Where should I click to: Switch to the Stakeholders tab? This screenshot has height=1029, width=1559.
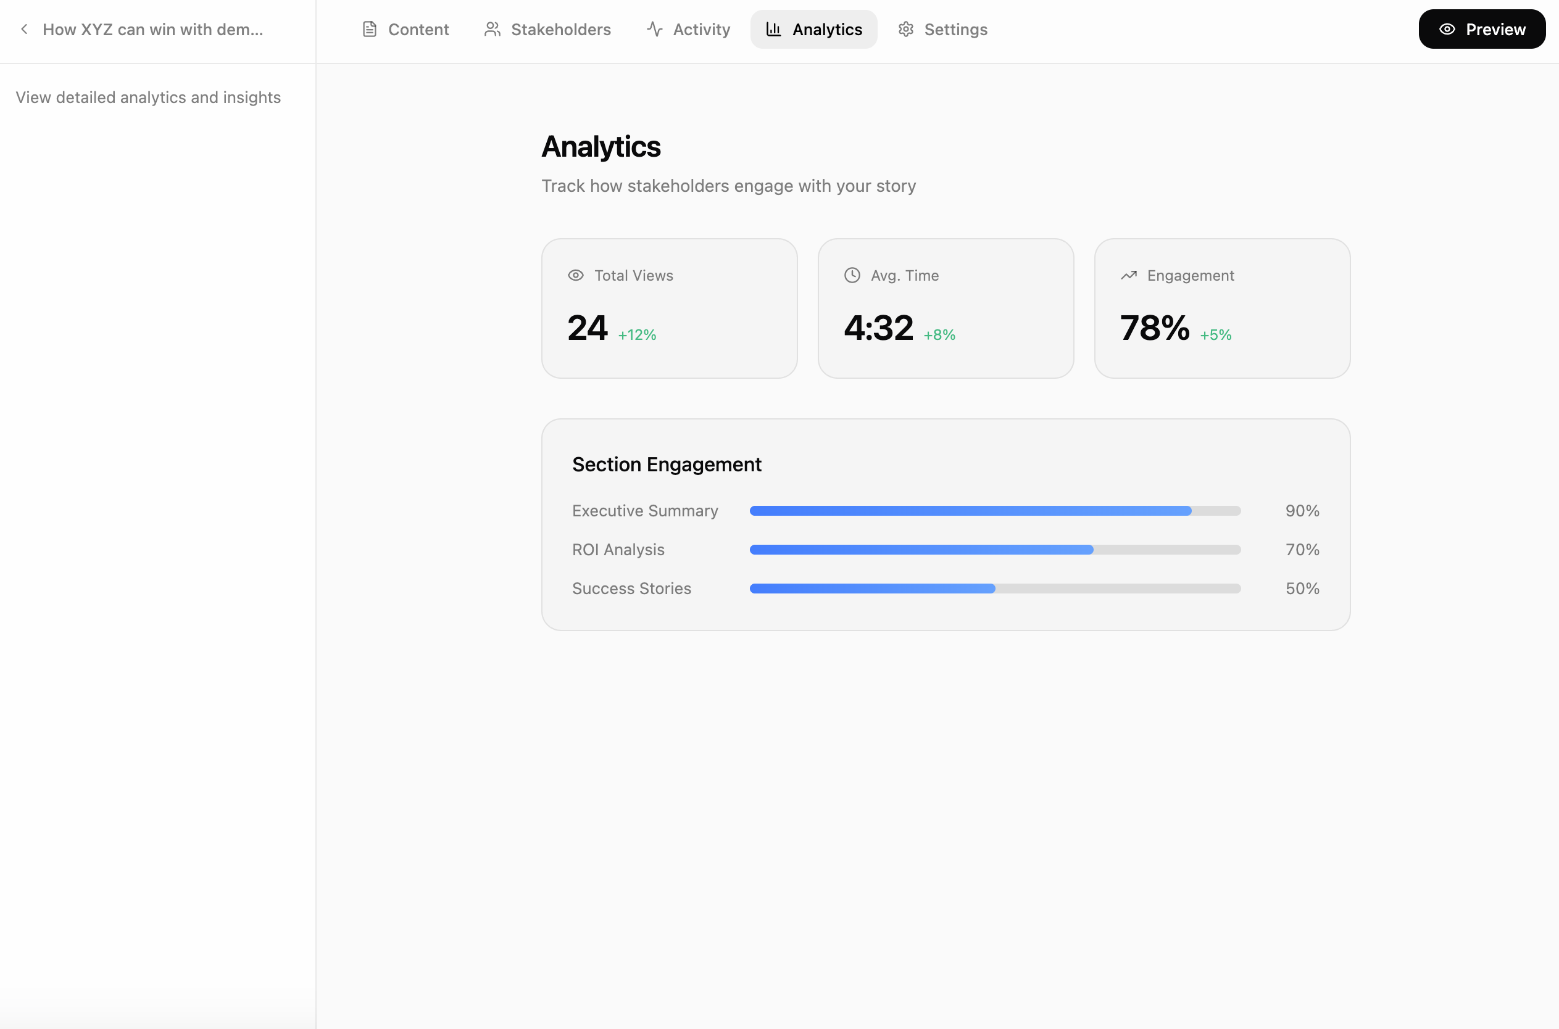(x=547, y=30)
